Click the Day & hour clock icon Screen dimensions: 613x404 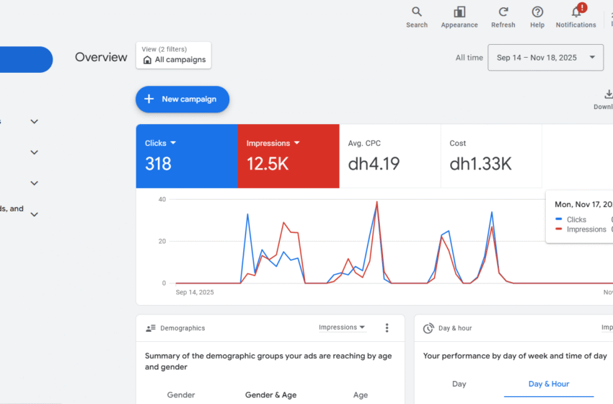428,328
